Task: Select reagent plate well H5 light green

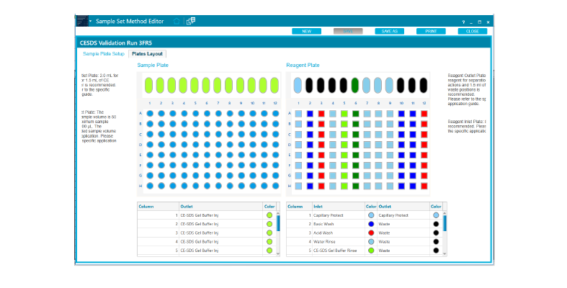Action: pyautogui.click(x=344, y=186)
